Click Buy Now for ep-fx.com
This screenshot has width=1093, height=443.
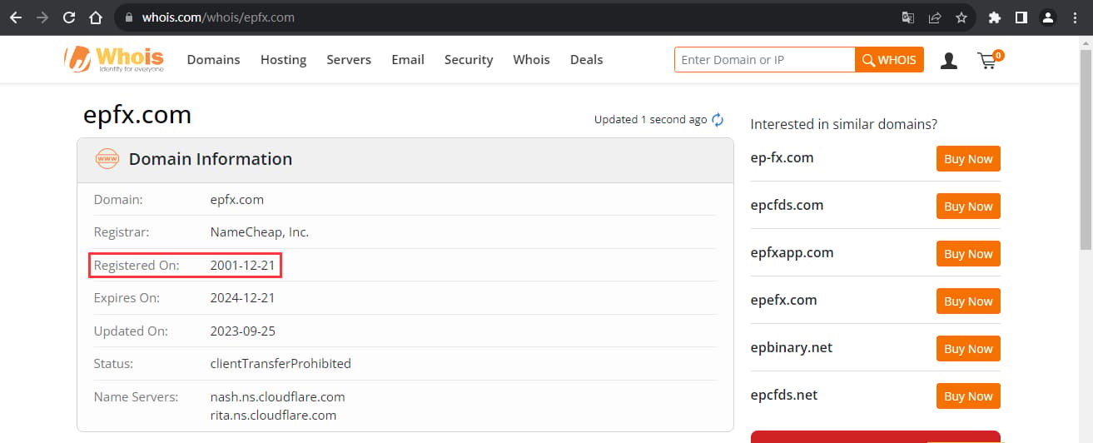(x=968, y=159)
